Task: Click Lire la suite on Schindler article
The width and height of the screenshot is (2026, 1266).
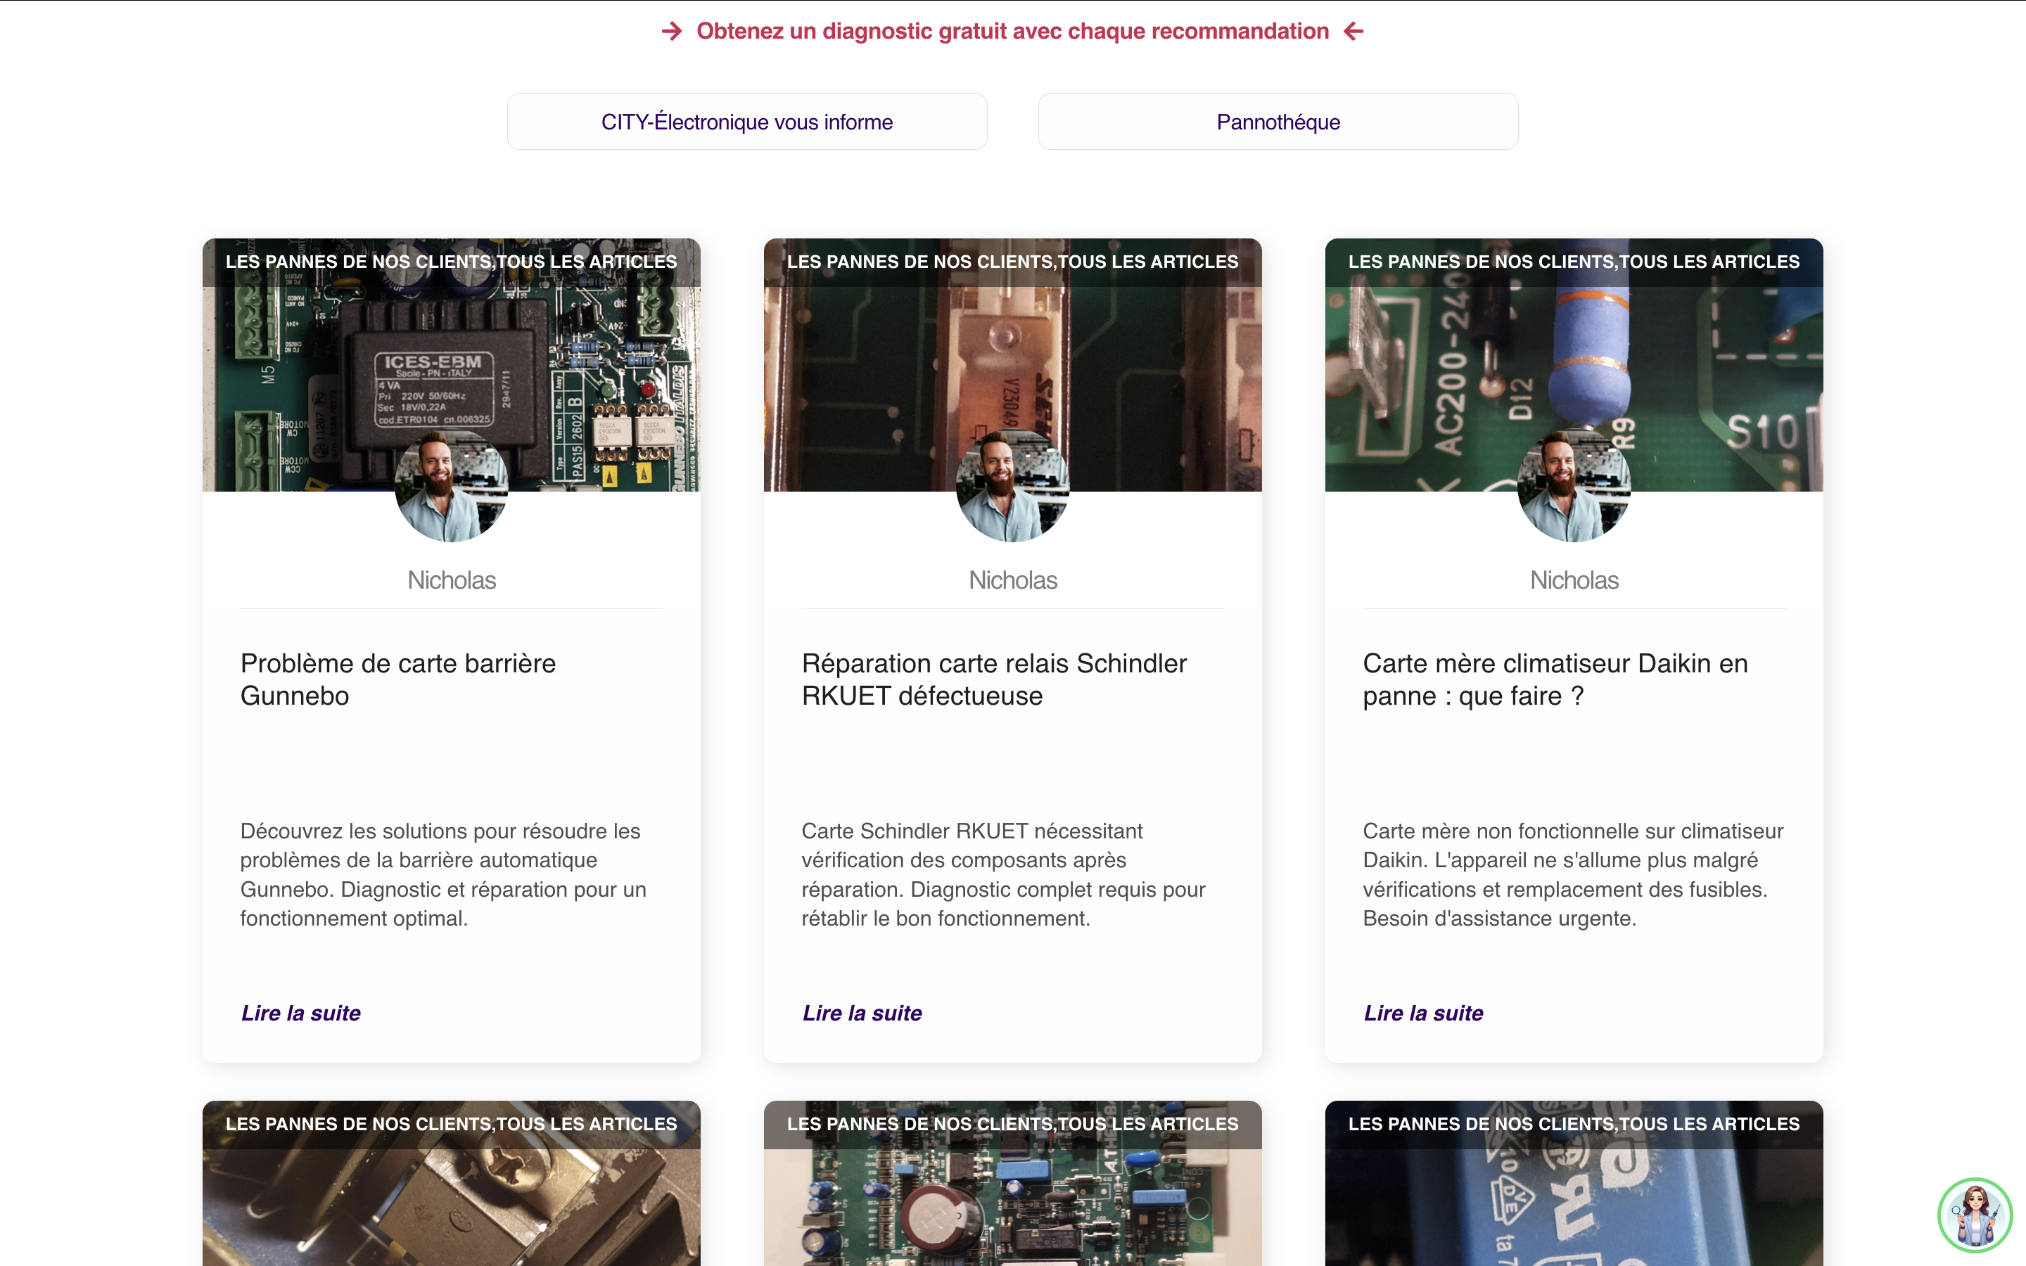Action: [862, 1013]
